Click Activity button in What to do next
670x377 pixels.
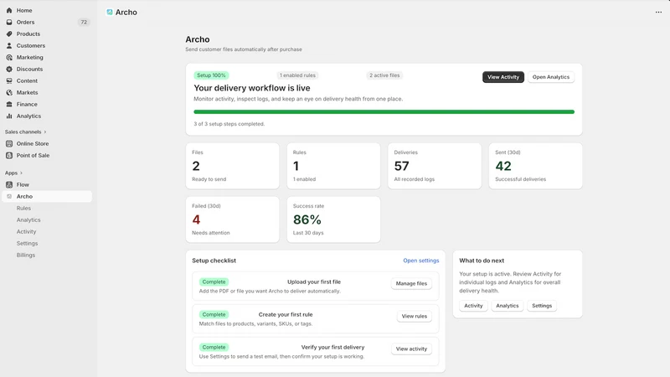click(473, 306)
